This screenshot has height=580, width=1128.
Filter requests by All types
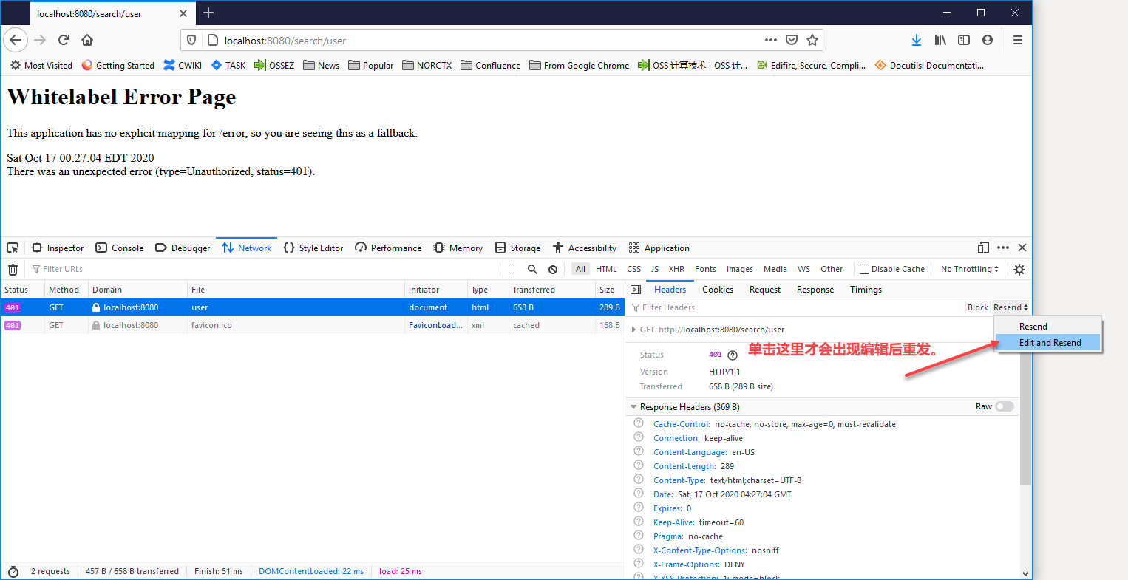click(x=580, y=269)
